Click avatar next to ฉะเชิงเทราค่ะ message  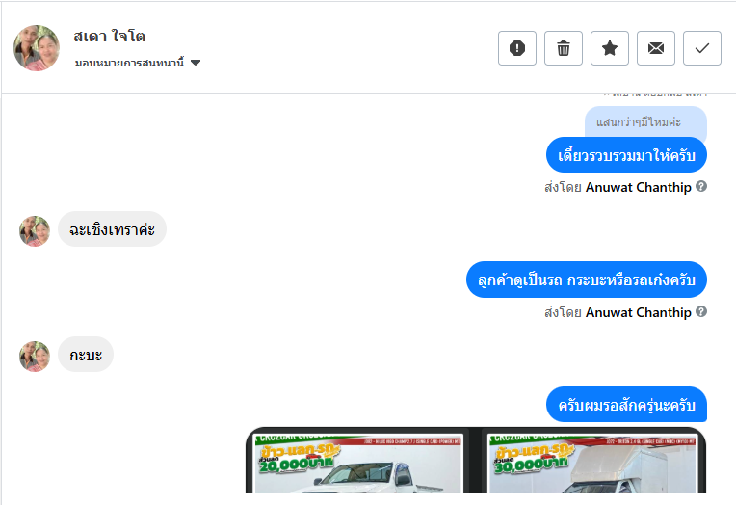point(35,230)
